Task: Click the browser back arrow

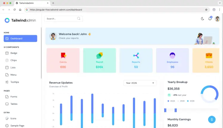Action: pyautogui.click(x=3, y=10)
